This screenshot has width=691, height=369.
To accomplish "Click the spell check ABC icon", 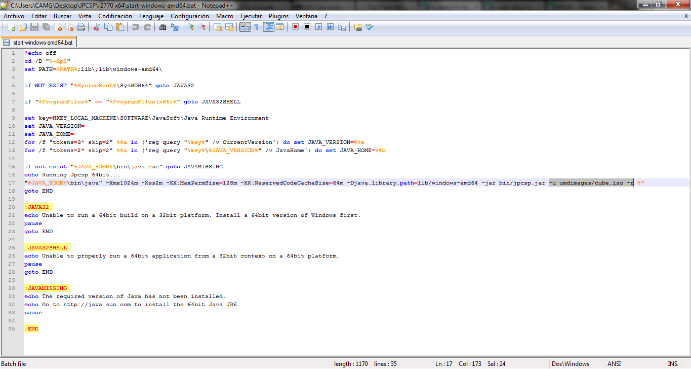I will tap(370, 27).
